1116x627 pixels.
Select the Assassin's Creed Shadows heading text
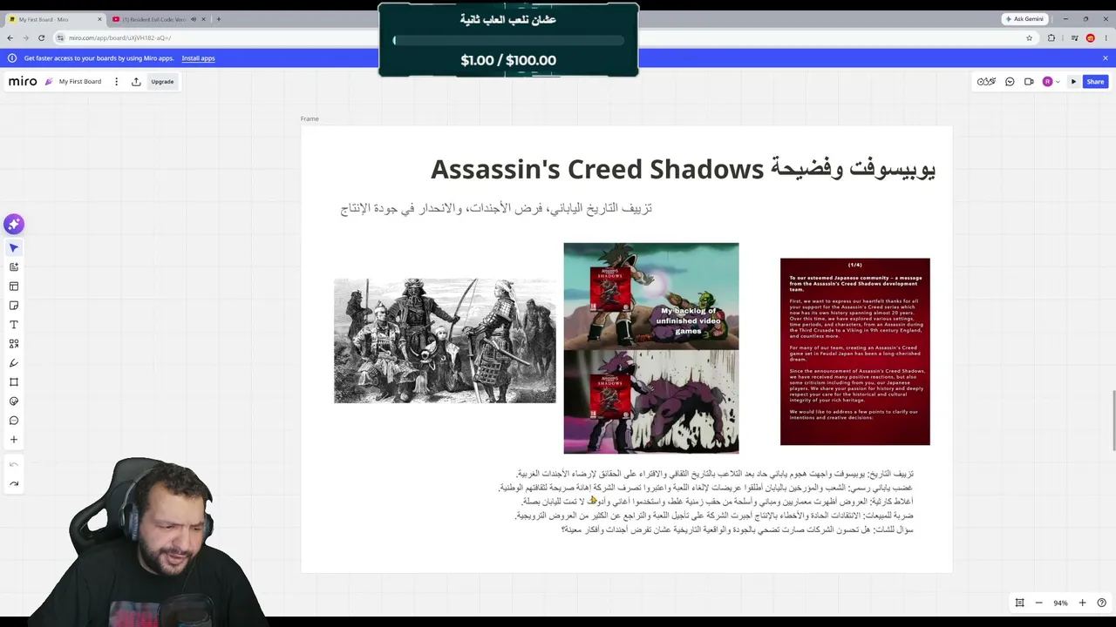683,169
